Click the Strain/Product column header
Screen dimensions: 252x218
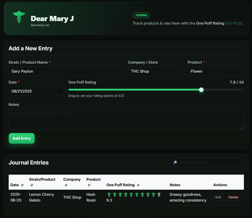(x=42, y=180)
